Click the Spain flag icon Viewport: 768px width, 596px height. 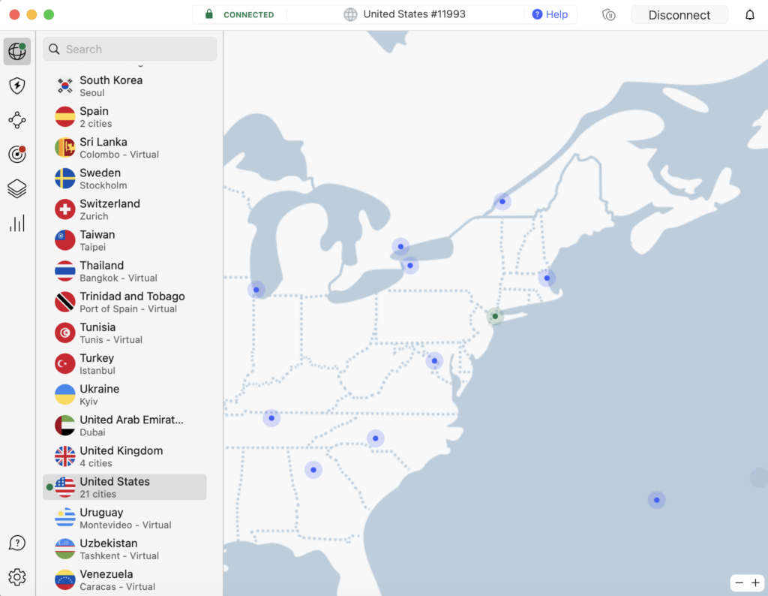coord(65,116)
